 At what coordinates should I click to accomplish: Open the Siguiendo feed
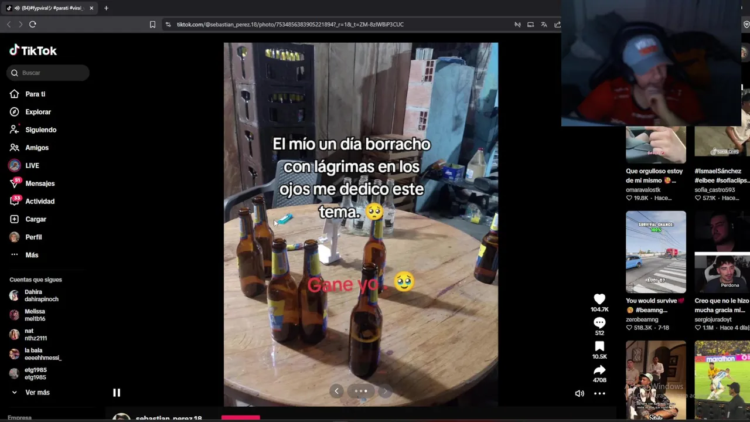coord(33,130)
